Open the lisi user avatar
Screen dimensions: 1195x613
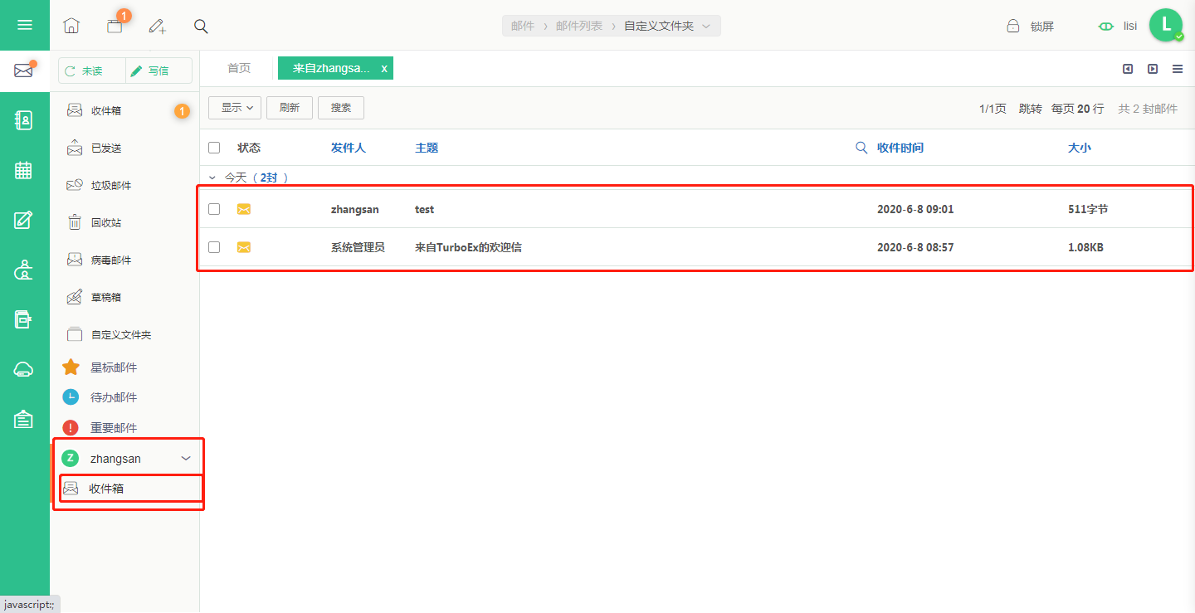1166,25
